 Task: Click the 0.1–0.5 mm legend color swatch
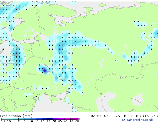4,119
